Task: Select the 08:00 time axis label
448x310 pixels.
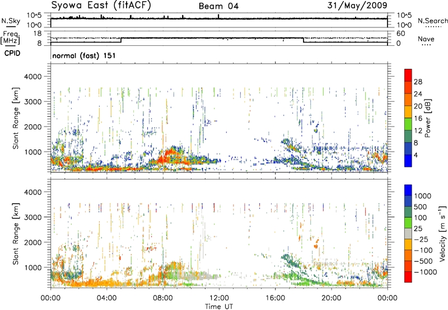Action: click(x=163, y=298)
